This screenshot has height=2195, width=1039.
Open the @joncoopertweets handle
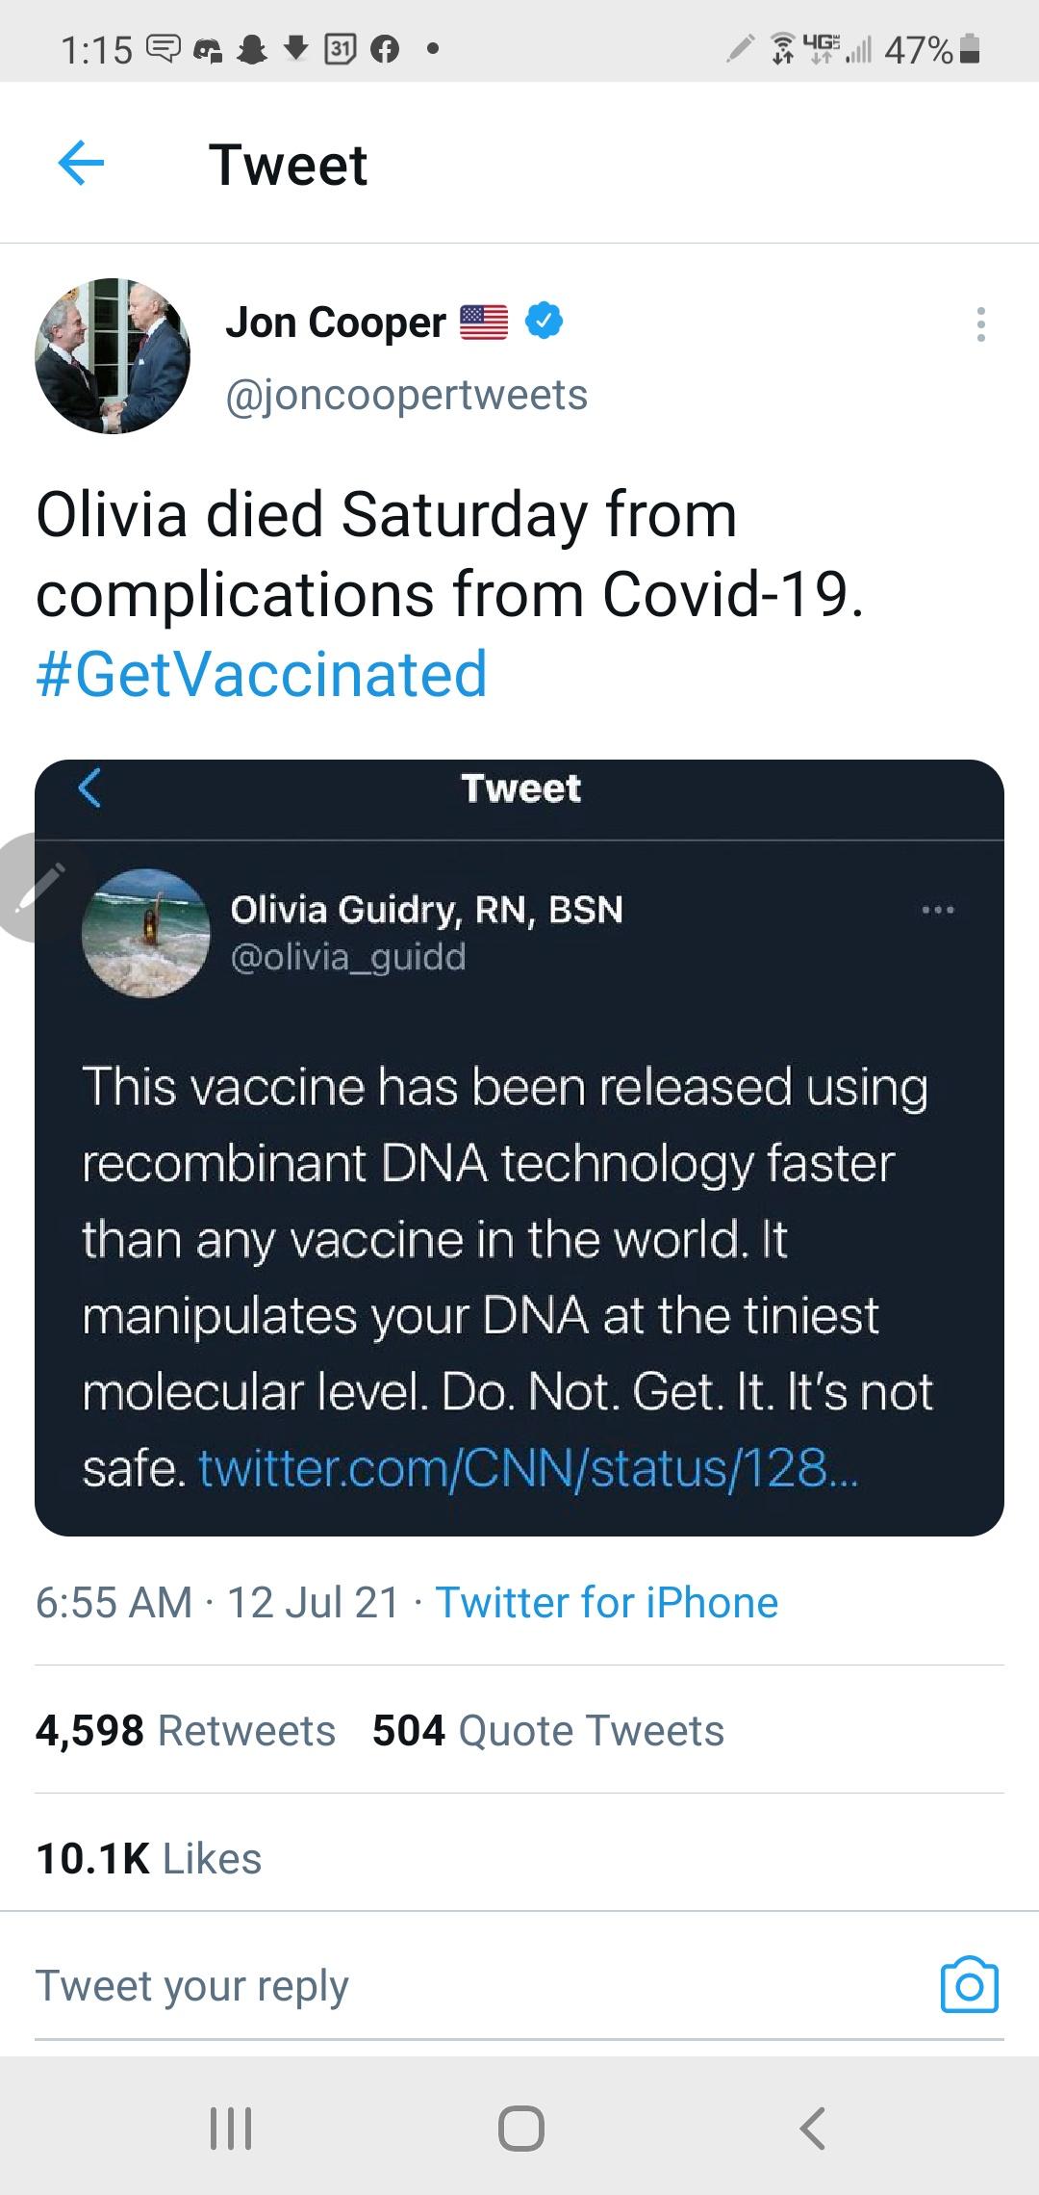[406, 395]
